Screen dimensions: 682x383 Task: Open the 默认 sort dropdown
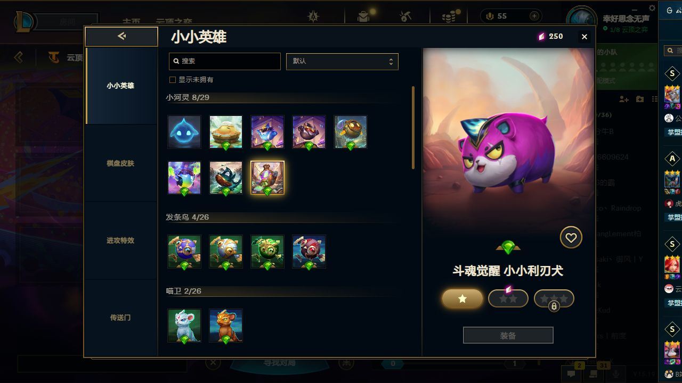[342, 61]
